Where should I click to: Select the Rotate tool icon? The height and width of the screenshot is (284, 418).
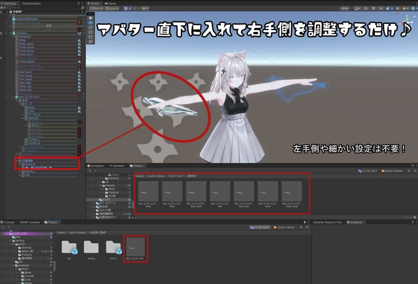point(91,27)
